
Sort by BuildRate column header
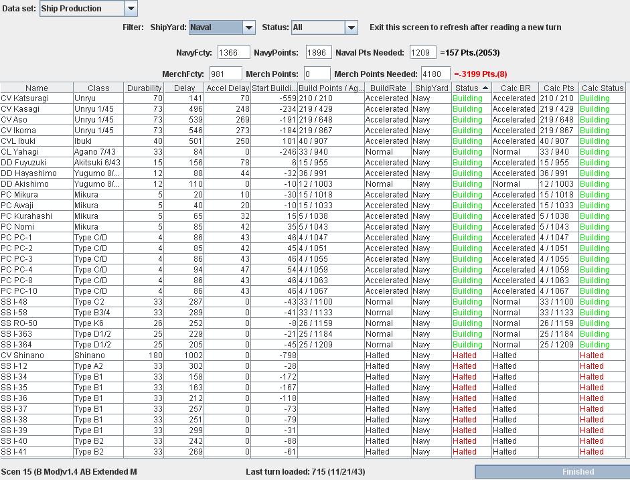(x=388, y=88)
